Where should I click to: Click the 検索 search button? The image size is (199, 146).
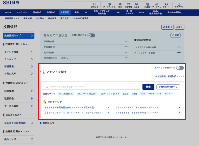click(148, 87)
